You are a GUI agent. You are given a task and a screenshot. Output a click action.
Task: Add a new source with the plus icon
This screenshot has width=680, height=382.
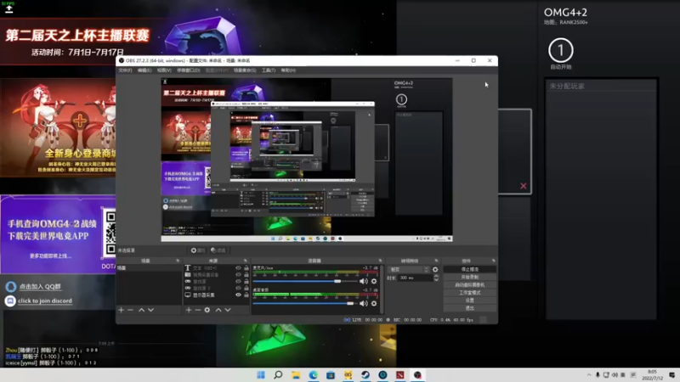tap(189, 310)
